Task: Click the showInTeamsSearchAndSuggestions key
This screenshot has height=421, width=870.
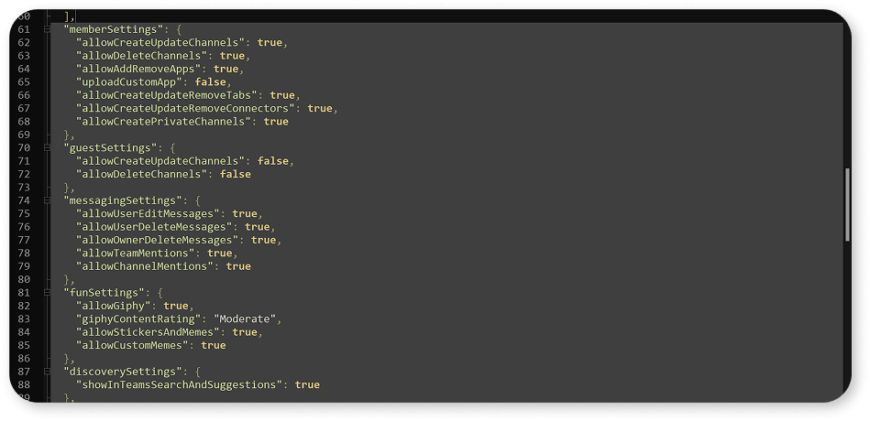Action: 179,384
